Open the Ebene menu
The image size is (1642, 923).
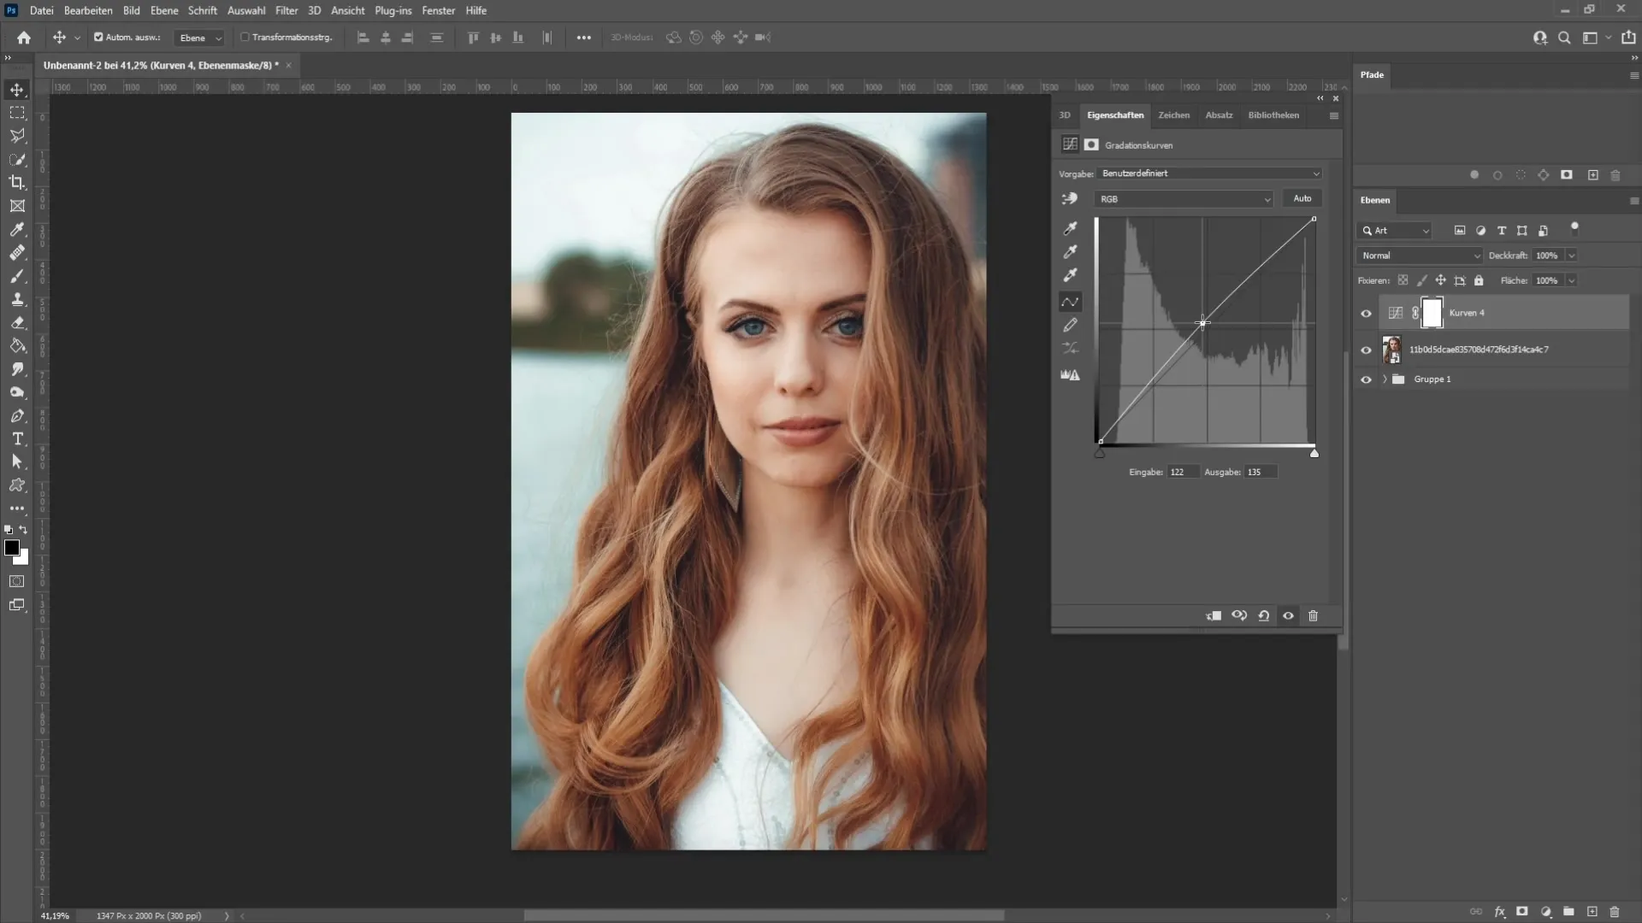pyautogui.click(x=162, y=10)
